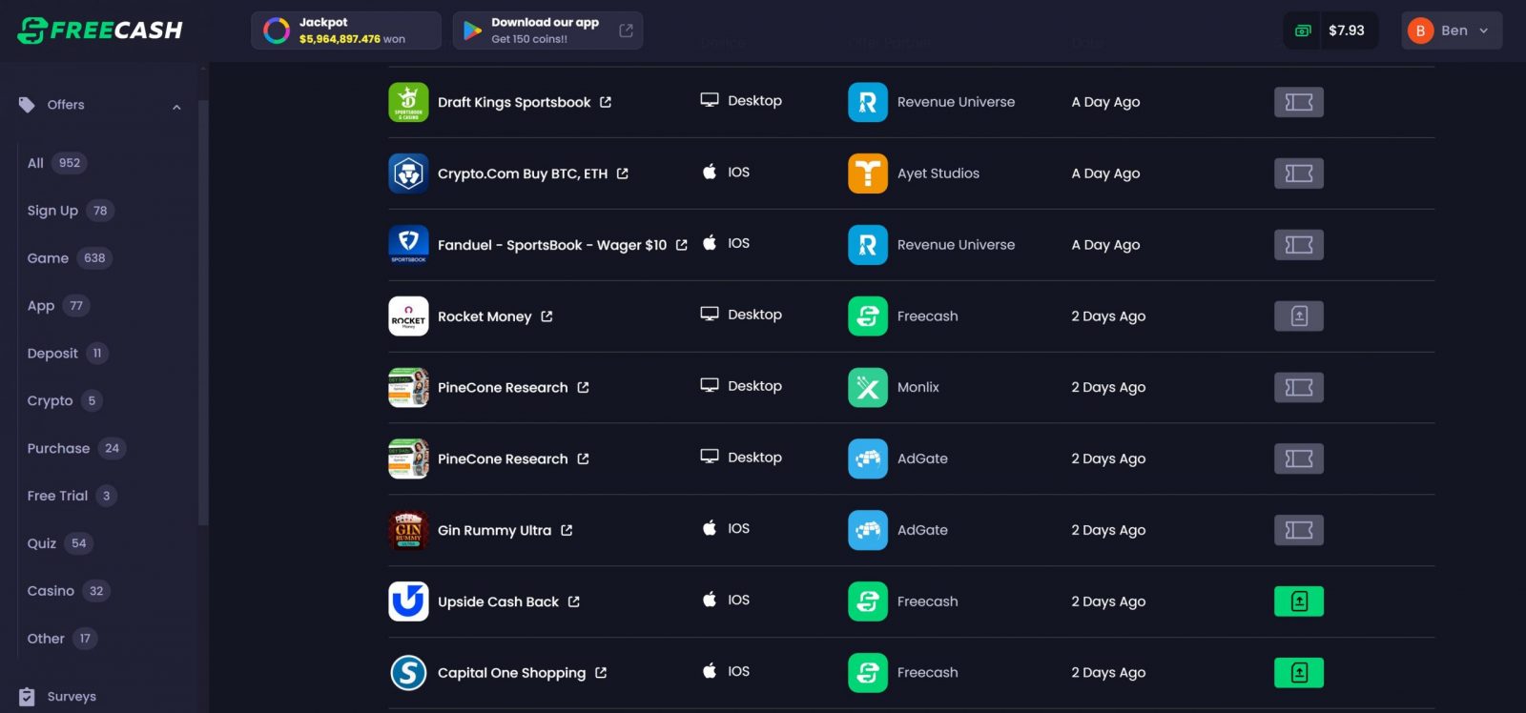Click the grey upload button on Rocket Money row
This screenshot has height=713, width=1526.
pos(1299,316)
